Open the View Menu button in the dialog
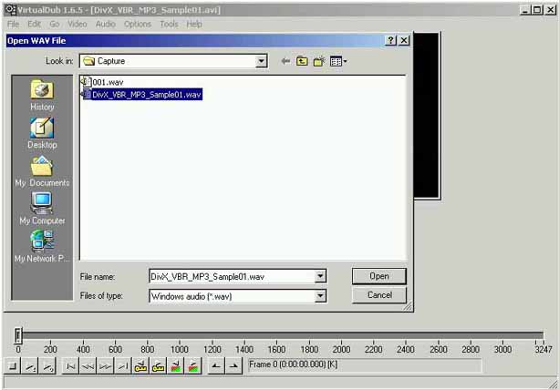 (338, 61)
